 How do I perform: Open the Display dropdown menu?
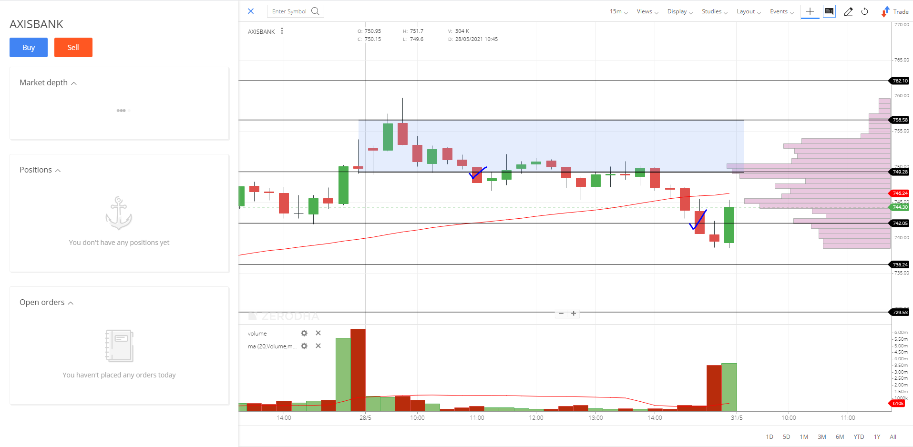680,11
